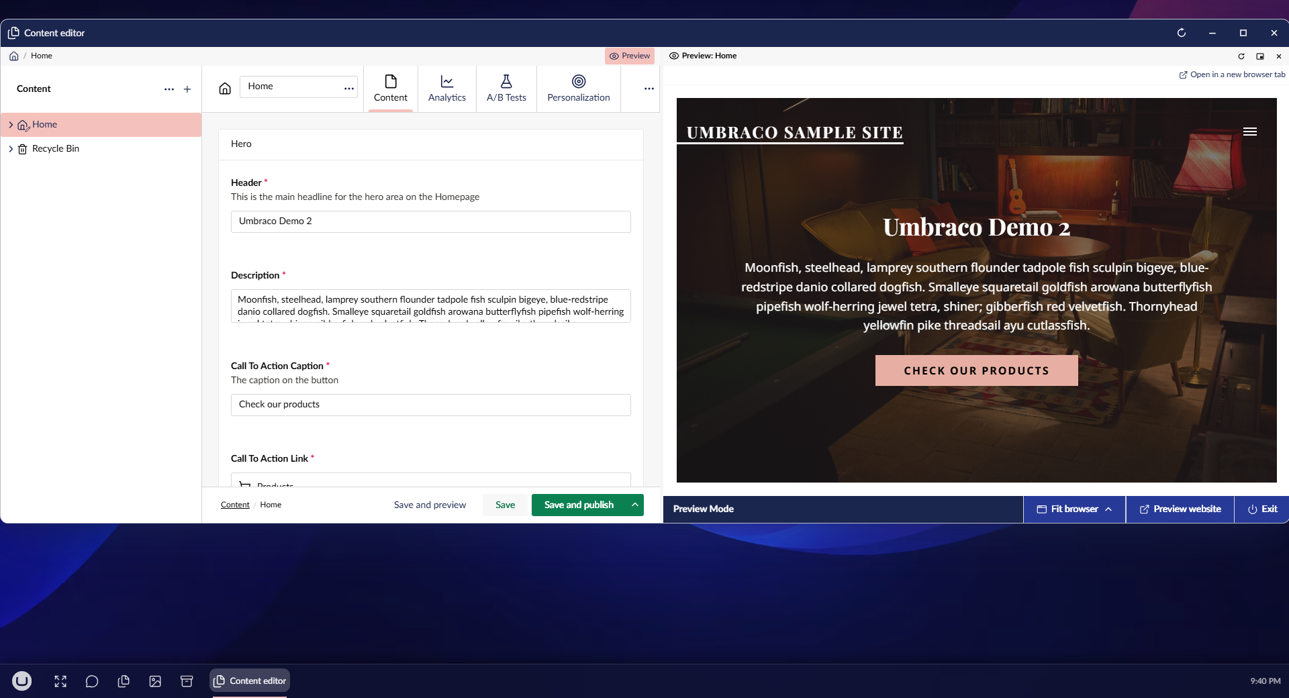Viewport: 1289px width, 698px height.
Task: Switch to the Content tab
Action: point(391,89)
